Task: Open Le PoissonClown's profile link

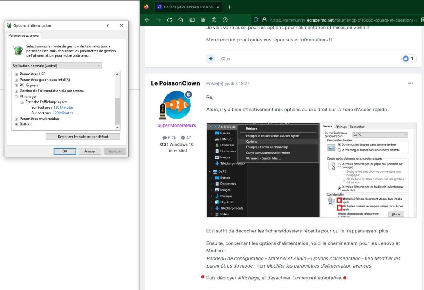Action: [x=176, y=83]
